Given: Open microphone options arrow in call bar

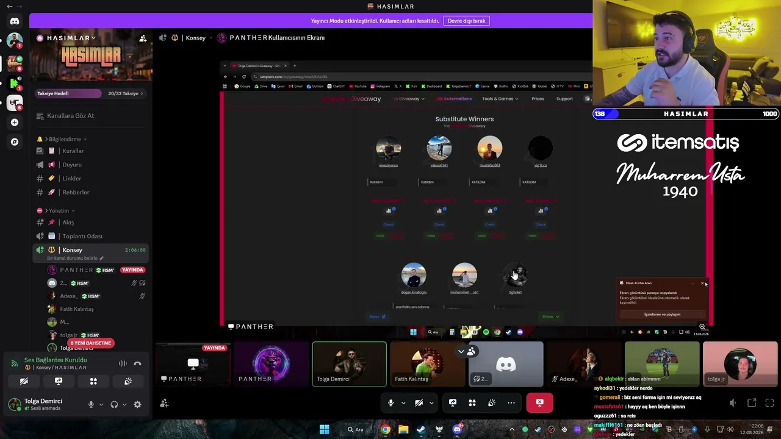Looking at the screenshot, I should click(x=403, y=402).
